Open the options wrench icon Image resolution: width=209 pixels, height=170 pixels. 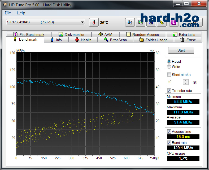pos(162,22)
